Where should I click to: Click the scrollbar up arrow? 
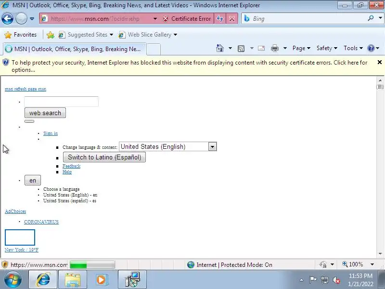(380, 80)
